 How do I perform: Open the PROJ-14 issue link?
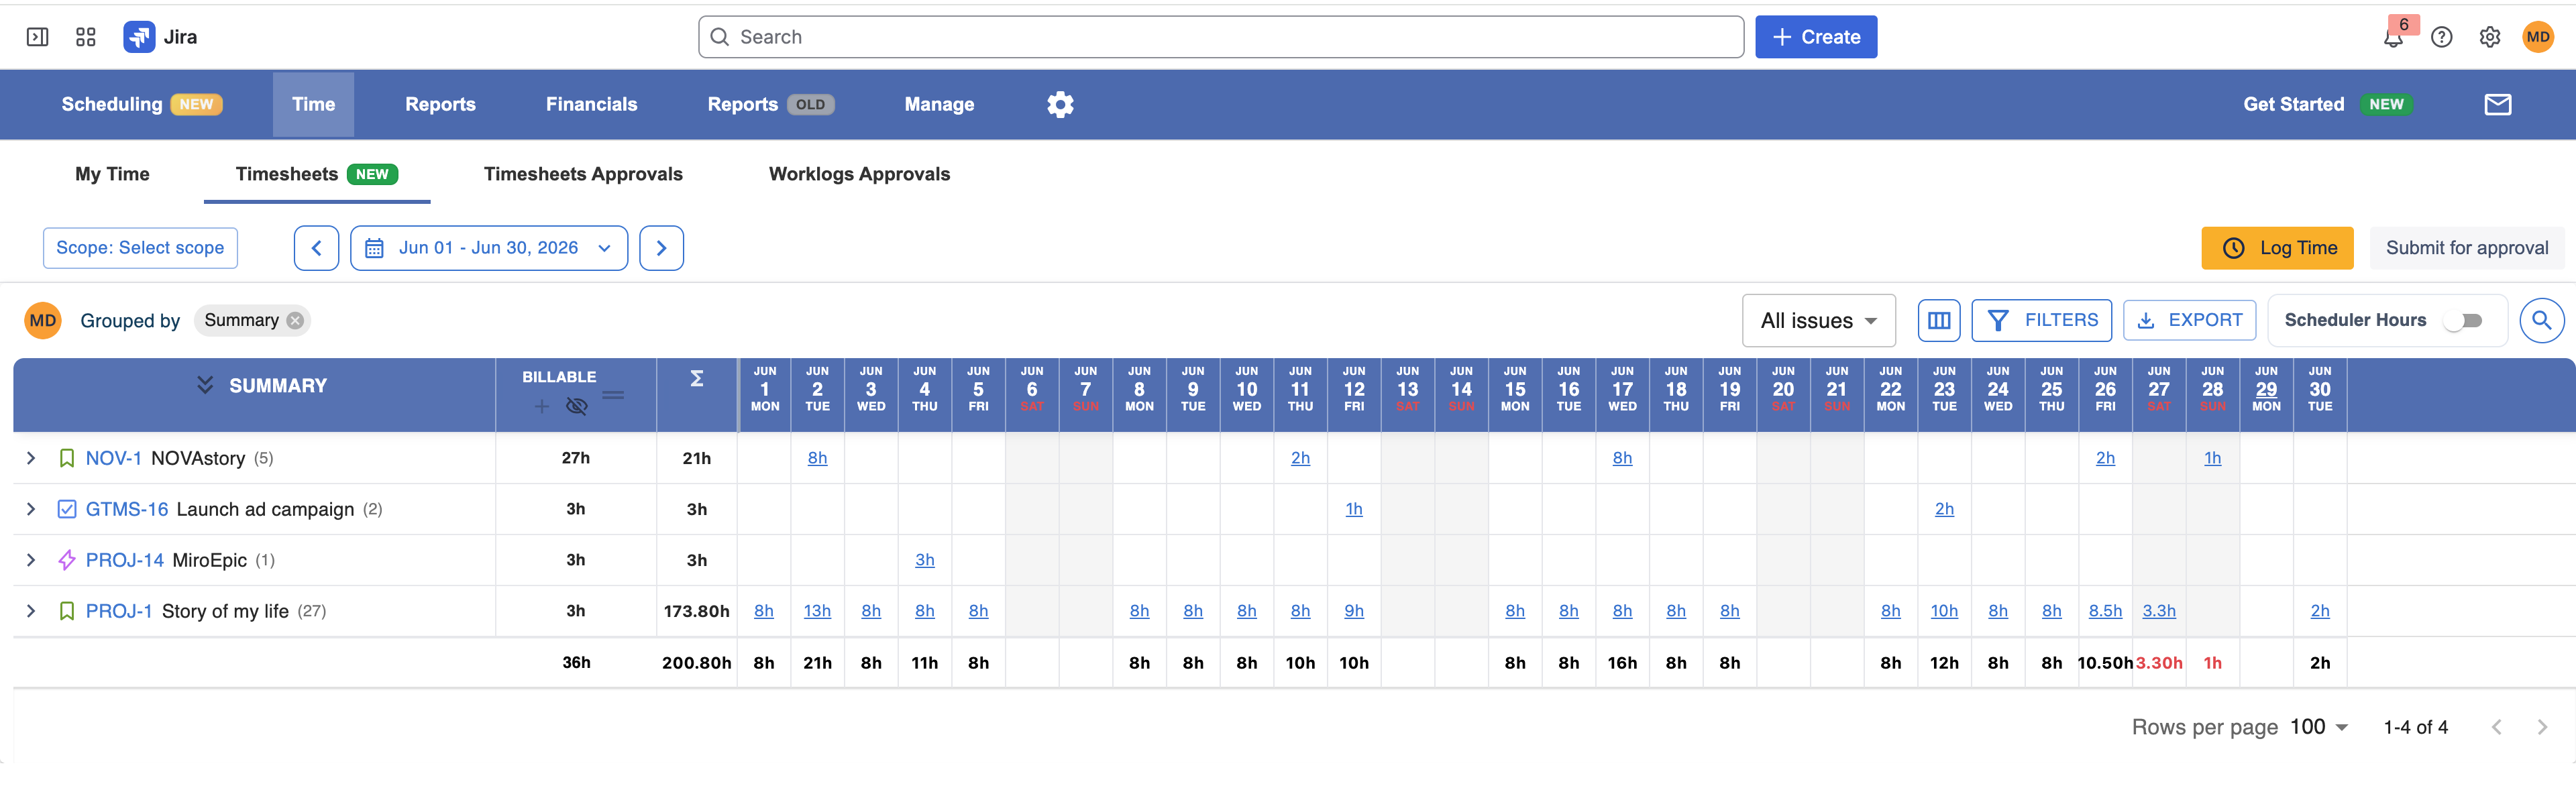(x=124, y=560)
